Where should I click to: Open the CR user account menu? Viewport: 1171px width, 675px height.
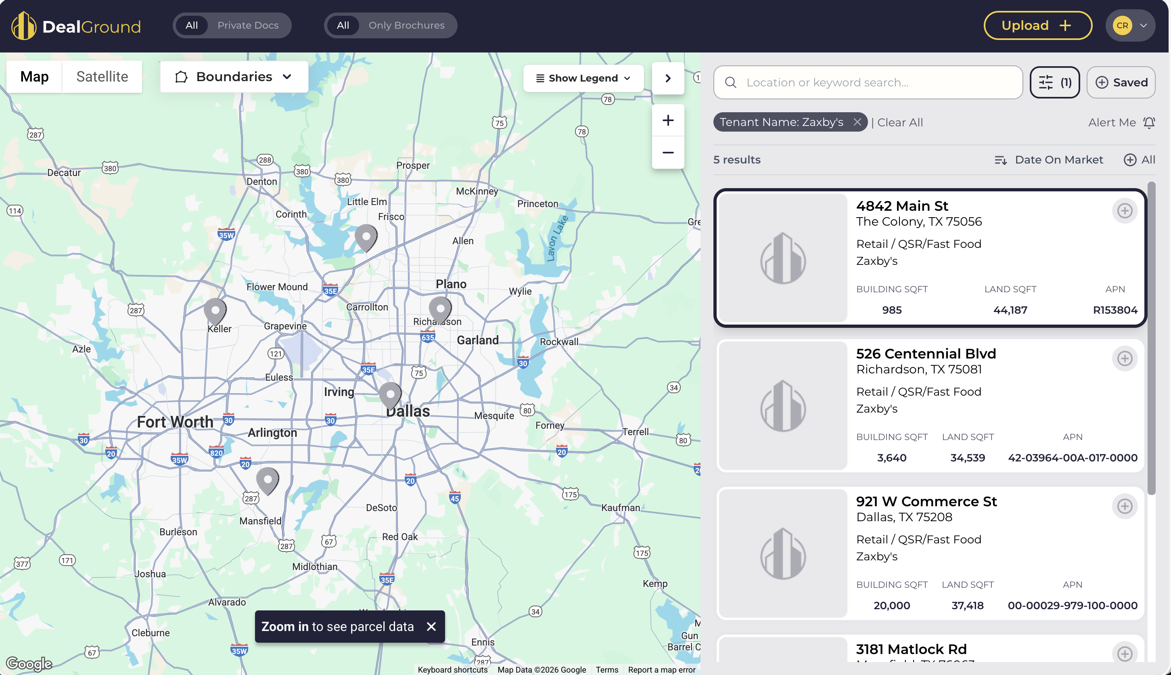1130,25
